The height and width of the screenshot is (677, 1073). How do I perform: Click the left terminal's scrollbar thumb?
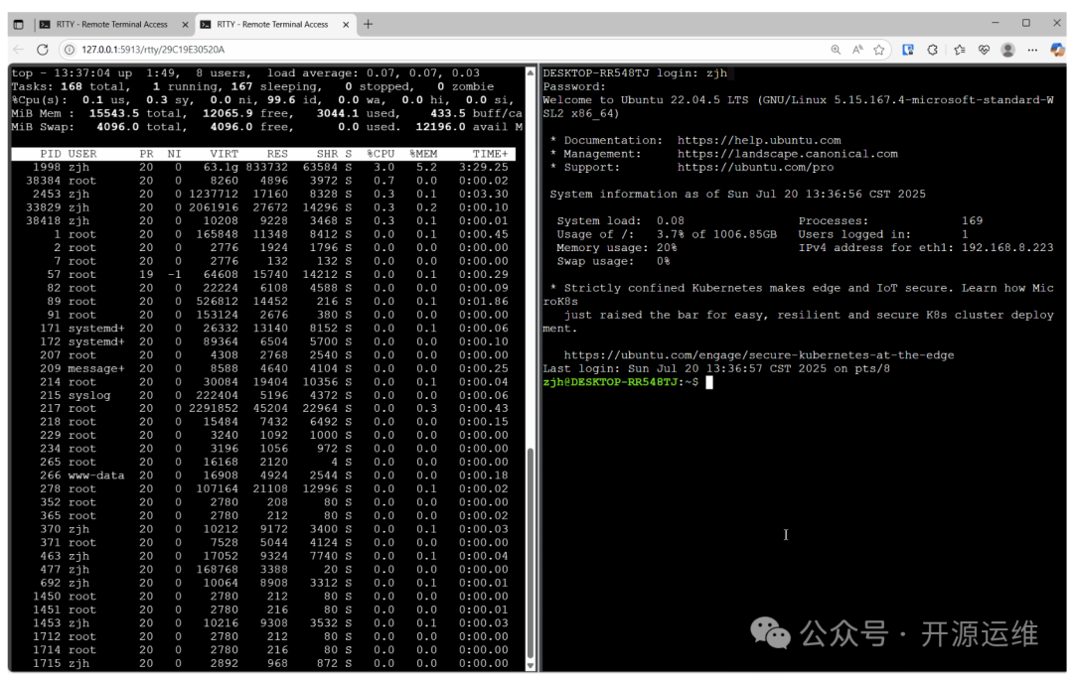[x=530, y=556]
